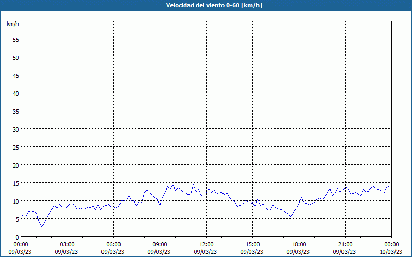Select the '10' y-axis tick label

16,201
